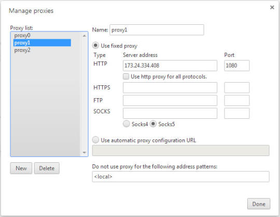Select Use automatic proxy configuration URL
Screen dimensions: 280x217
point(95,140)
